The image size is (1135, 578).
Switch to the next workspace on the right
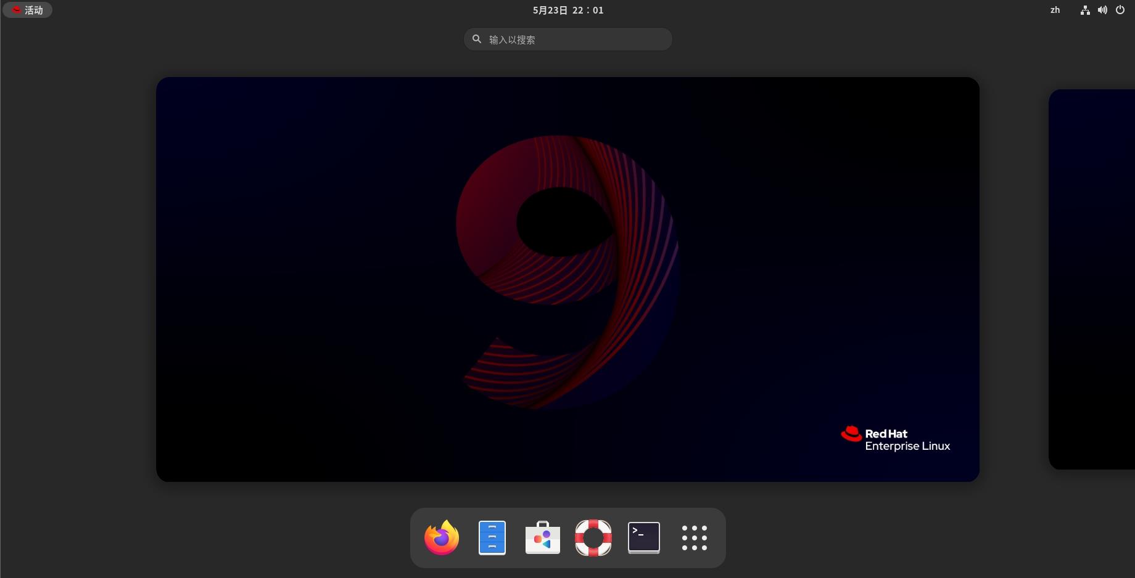[1092, 279]
